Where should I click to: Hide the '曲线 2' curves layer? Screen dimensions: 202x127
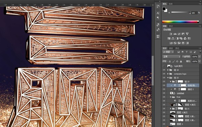(164, 89)
